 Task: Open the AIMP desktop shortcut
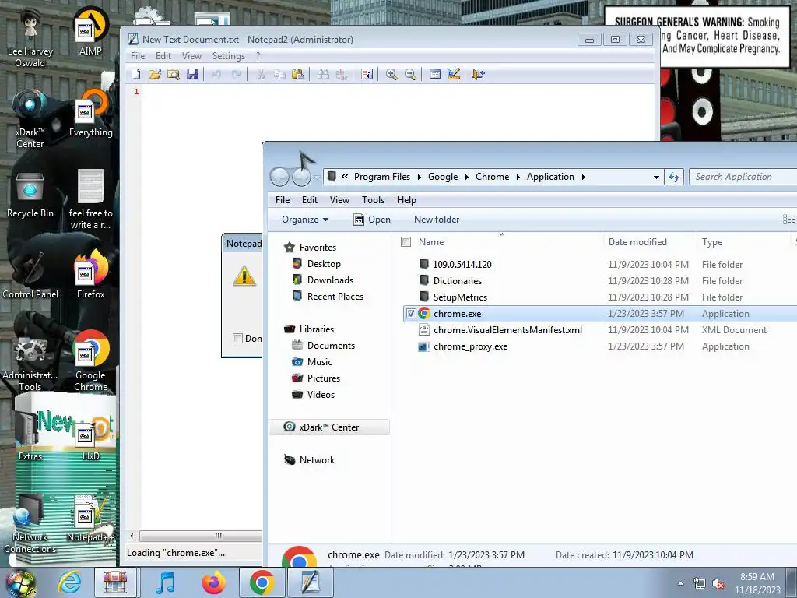tap(90, 32)
